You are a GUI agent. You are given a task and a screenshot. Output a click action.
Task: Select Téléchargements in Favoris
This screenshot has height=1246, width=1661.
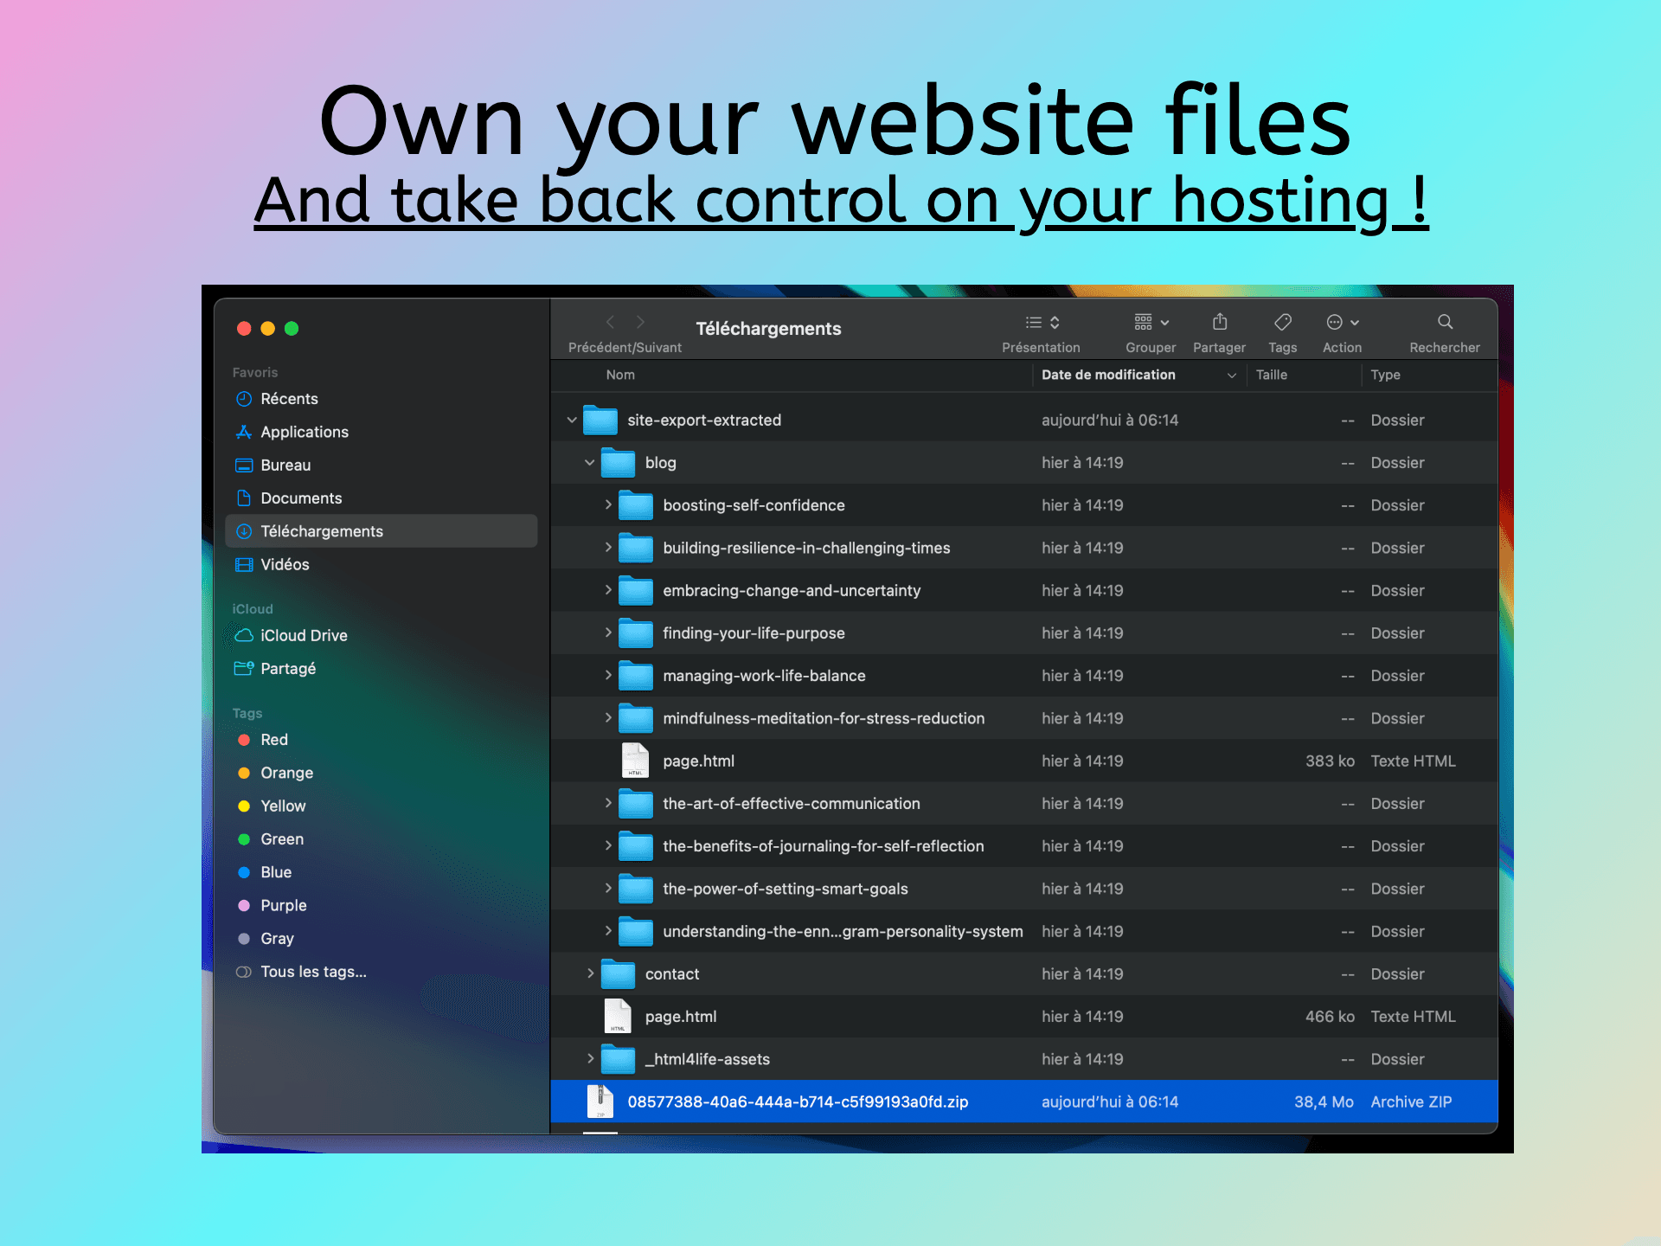click(322, 530)
